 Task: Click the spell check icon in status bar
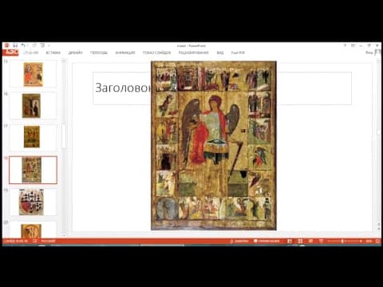34,241
